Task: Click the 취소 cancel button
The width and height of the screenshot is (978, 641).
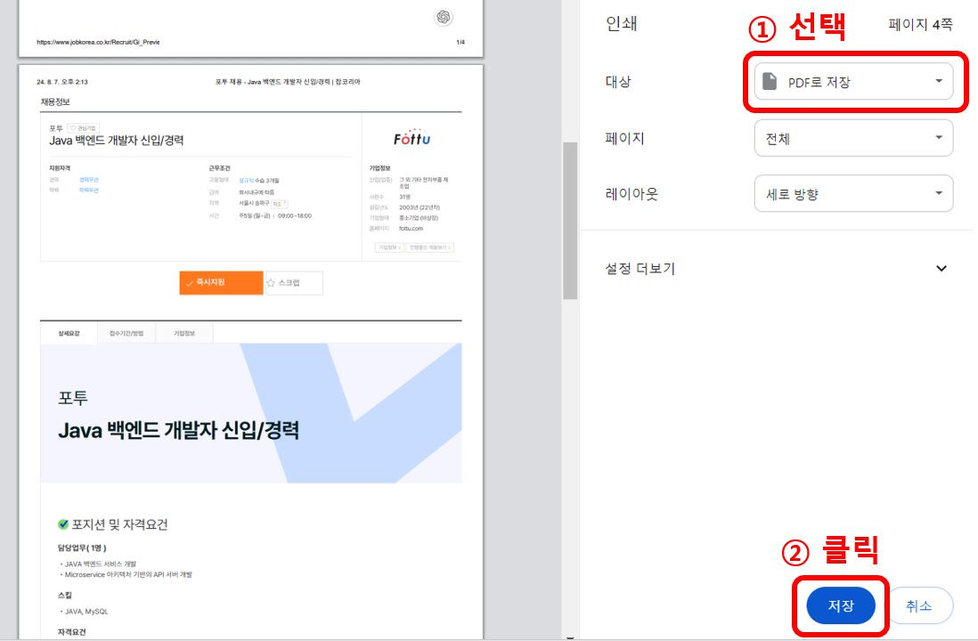Action: [921, 605]
